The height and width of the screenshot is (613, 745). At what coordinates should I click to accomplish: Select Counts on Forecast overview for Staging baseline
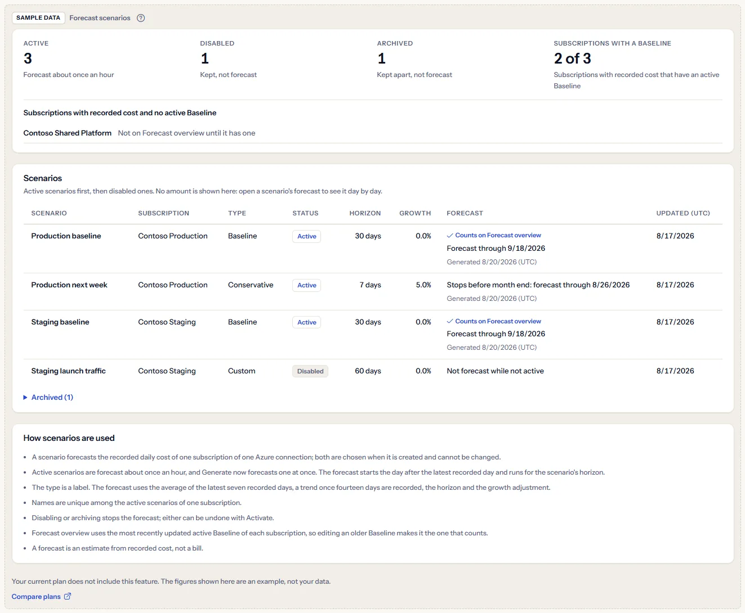pyautogui.click(x=498, y=322)
